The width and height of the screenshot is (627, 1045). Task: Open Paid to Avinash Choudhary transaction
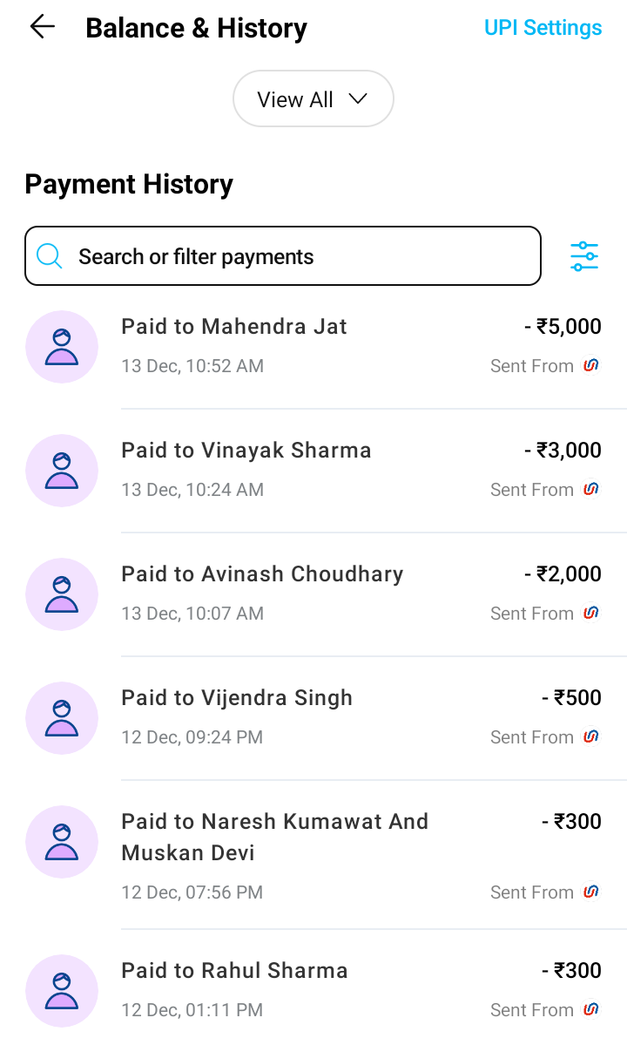[262, 574]
